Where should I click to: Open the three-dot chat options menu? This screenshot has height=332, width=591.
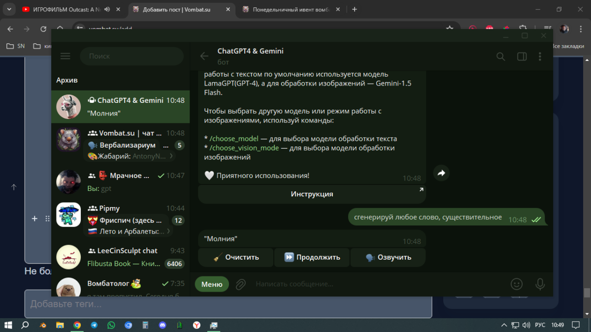click(x=540, y=57)
